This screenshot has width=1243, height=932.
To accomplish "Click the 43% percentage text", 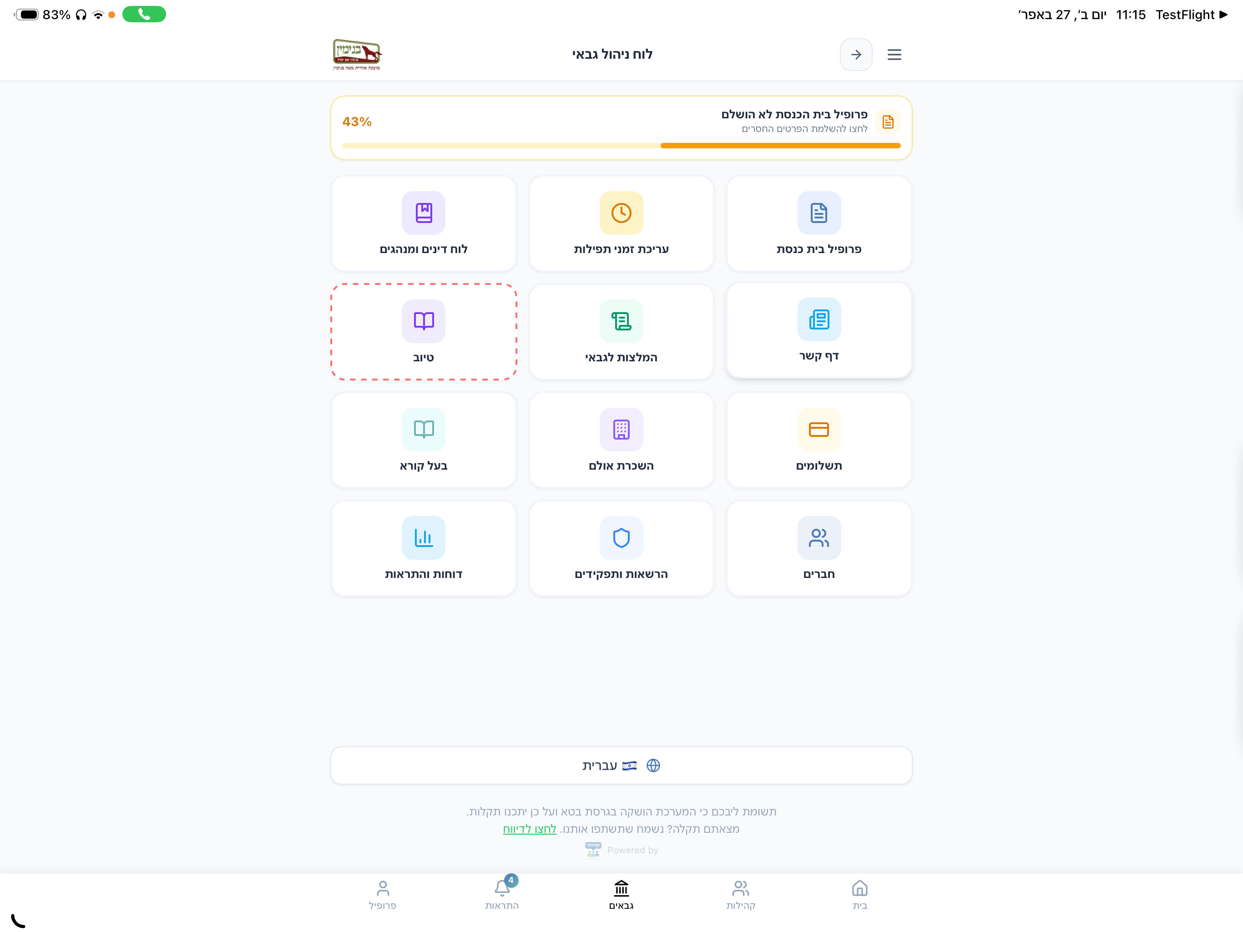I will pos(357,122).
